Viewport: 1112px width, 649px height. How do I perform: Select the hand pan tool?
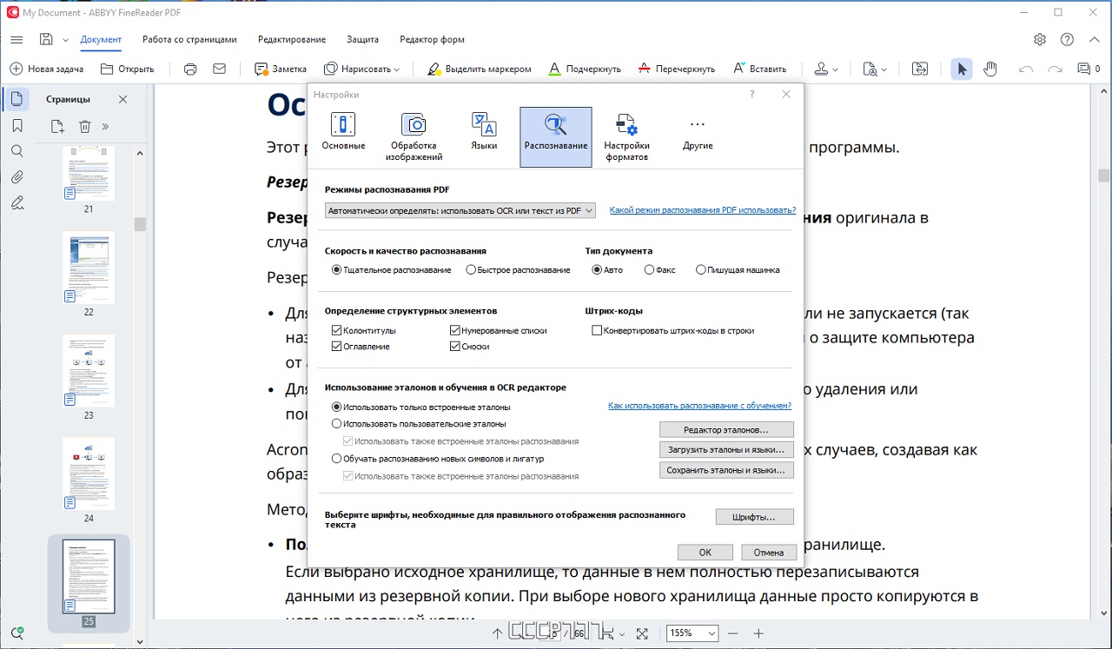coord(990,69)
